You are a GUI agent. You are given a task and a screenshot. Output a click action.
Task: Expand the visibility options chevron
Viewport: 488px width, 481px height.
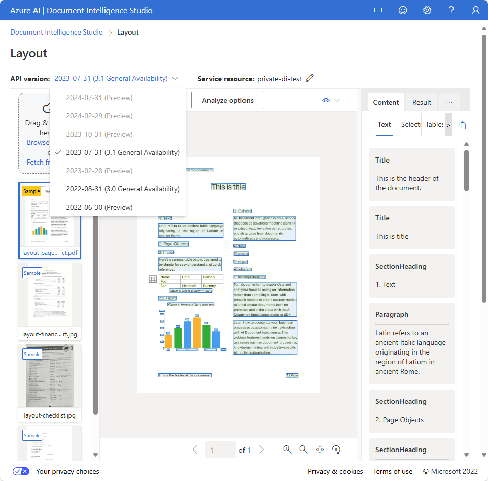(337, 100)
